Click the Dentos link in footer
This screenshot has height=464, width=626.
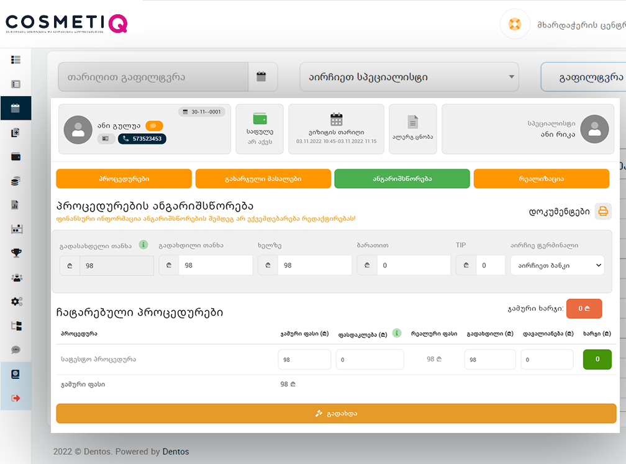(x=176, y=452)
